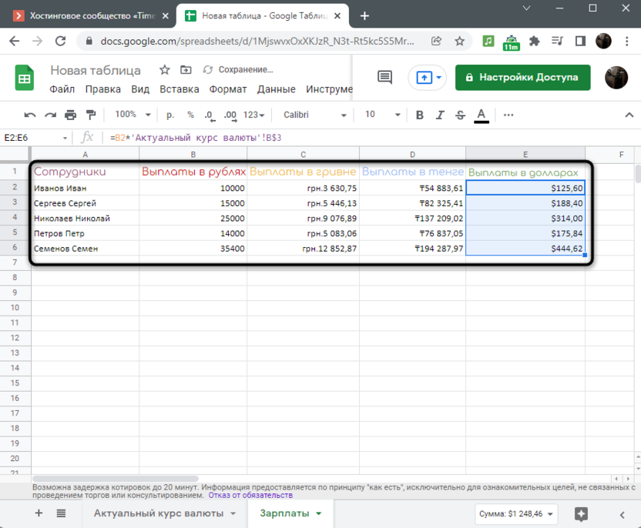Click the E2:E6 name box field

click(31, 137)
